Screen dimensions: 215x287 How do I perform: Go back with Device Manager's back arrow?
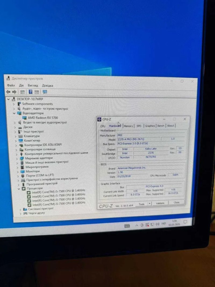pos(8,92)
